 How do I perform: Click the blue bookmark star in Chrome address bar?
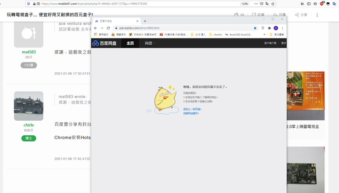255,28
